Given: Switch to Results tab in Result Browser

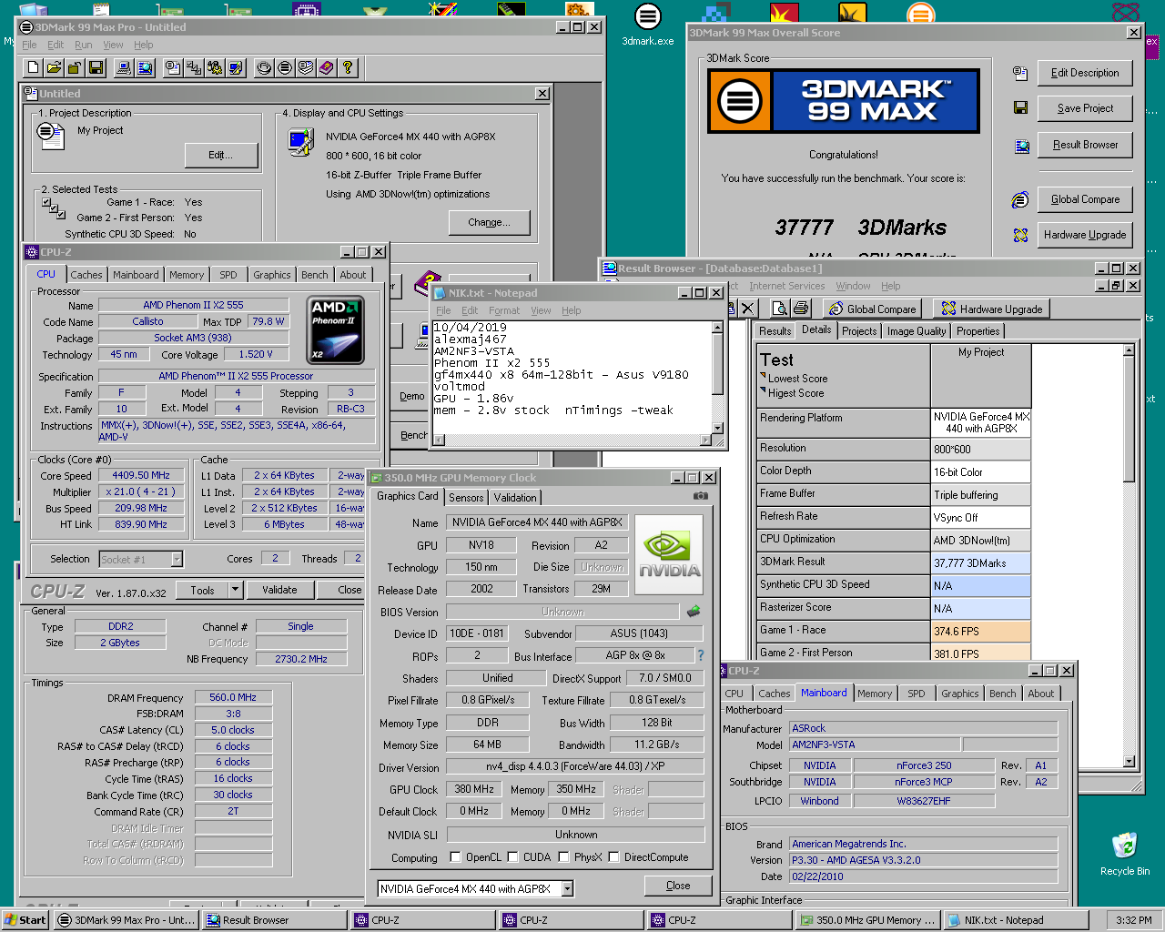Looking at the screenshot, I should 775,331.
